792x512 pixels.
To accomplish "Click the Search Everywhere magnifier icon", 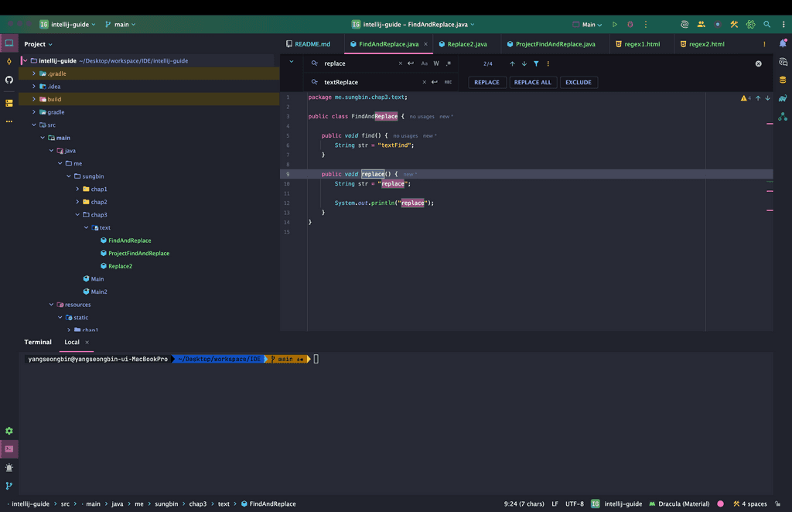I will 767,25.
